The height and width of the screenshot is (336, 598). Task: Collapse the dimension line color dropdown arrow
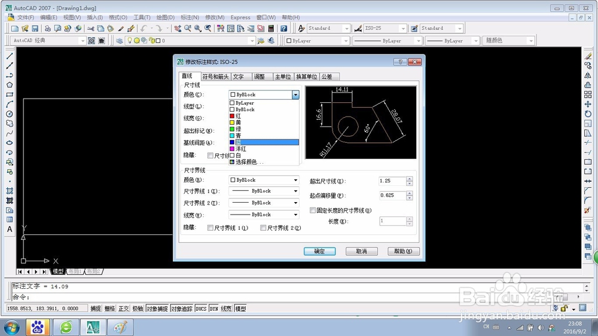pyautogui.click(x=295, y=94)
